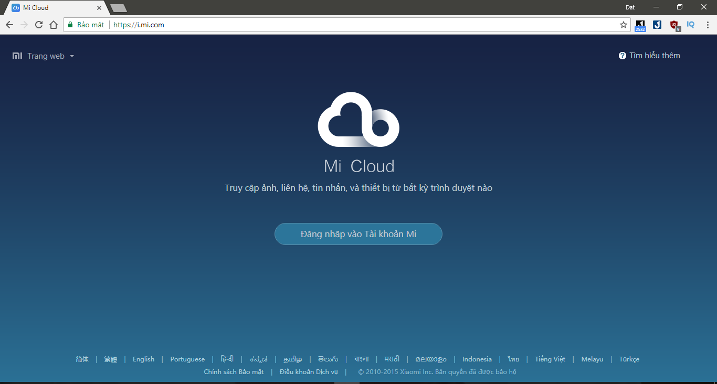Click Đăng nhập vào Tài khoản Mi button
Screen dimensions: 717x384
coord(358,234)
